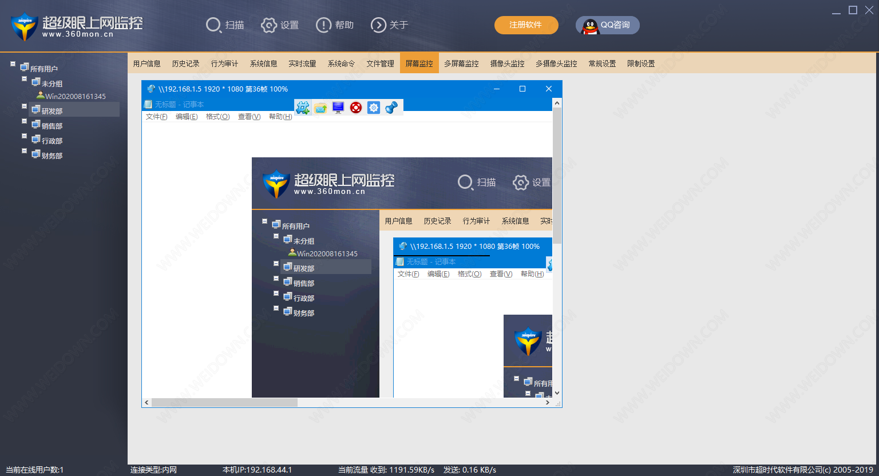Open the 系统命令 tab
The height and width of the screenshot is (476, 879).
click(342, 64)
